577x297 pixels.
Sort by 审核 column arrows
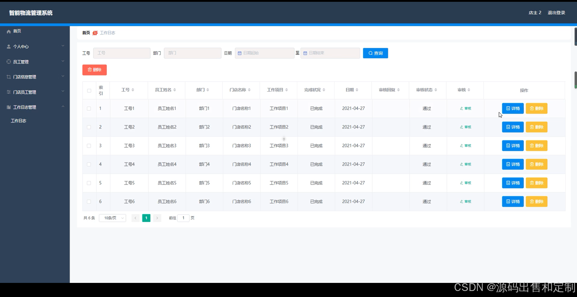point(469,90)
